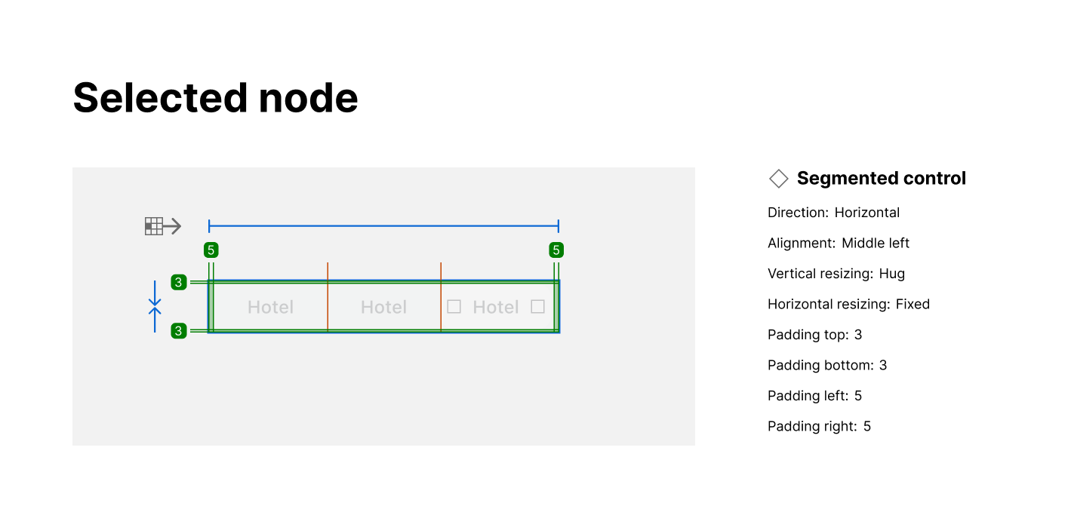Click the Horizontal resizing: Fixed property
Screen dimensions: 1071x518
tap(848, 305)
